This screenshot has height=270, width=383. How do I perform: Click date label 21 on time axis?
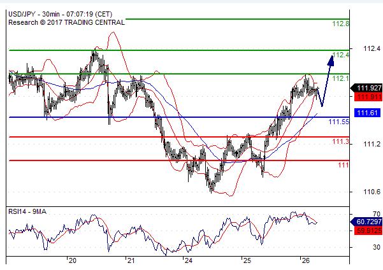[131, 260]
